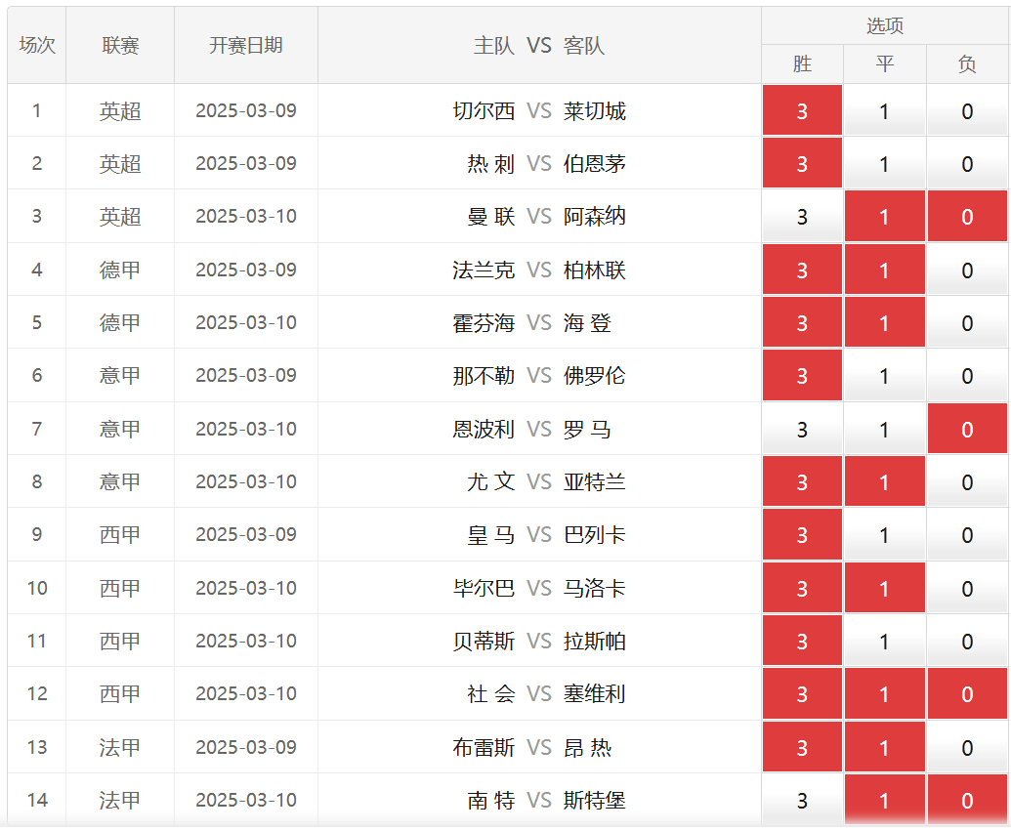This screenshot has width=1011, height=831.
Task: Click the 德甲 league cell in 法兰克 row
Action: point(120,270)
